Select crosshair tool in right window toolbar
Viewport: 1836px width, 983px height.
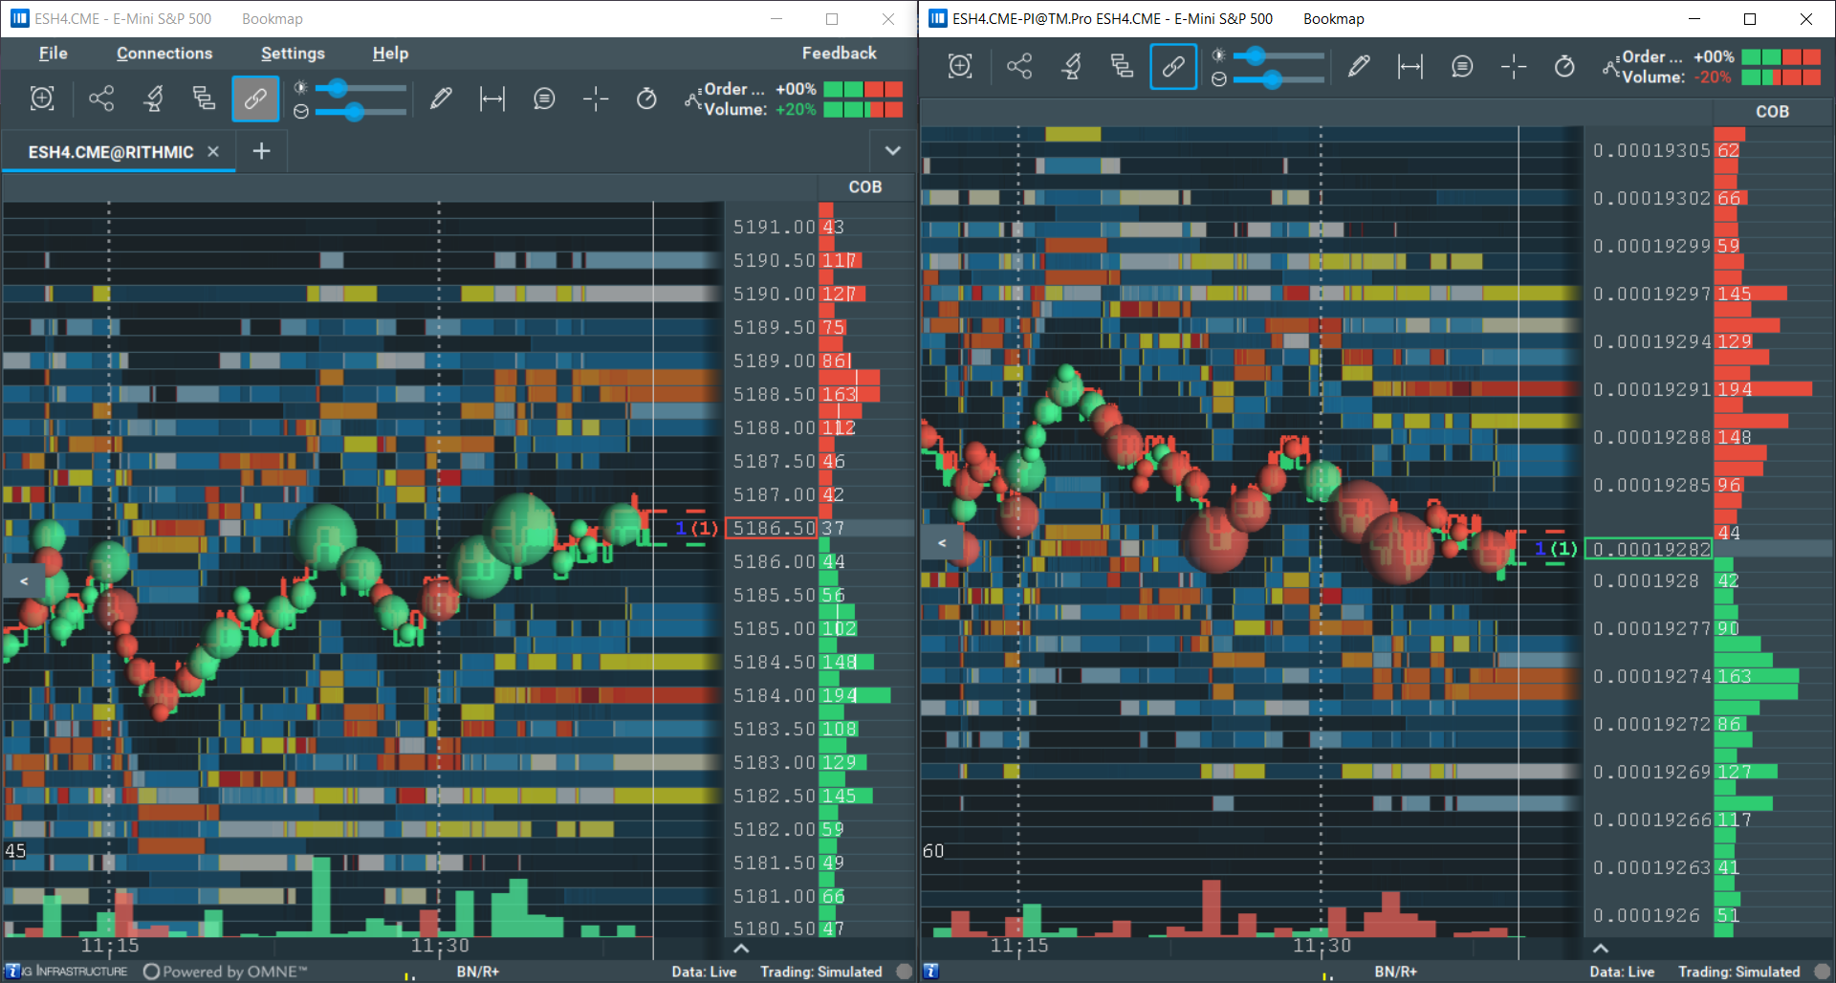coord(1513,66)
